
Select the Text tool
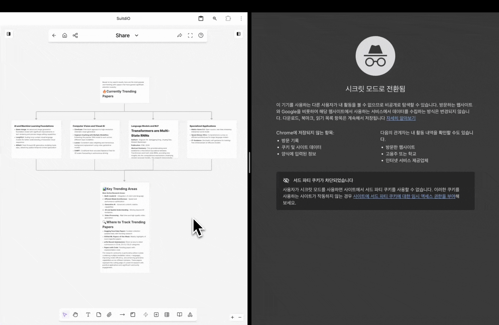pyautogui.click(x=88, y=315)
